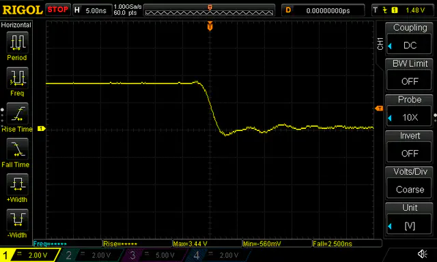
Task: Select the Rise Time measurement icon
Action: [17, 113]
